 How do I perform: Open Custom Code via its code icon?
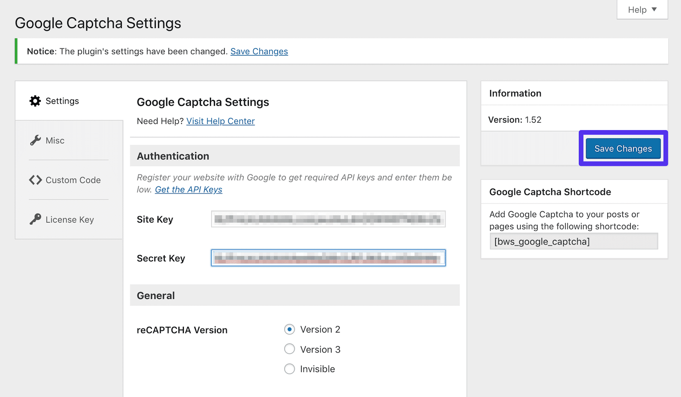click(35, 180)
